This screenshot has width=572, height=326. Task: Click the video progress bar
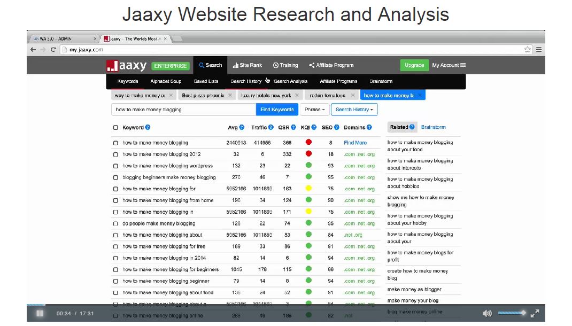point(286,305)
